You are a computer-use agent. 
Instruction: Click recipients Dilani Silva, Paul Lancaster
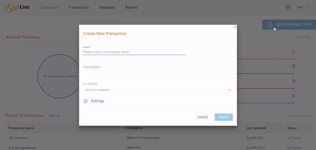click(144, 138)
